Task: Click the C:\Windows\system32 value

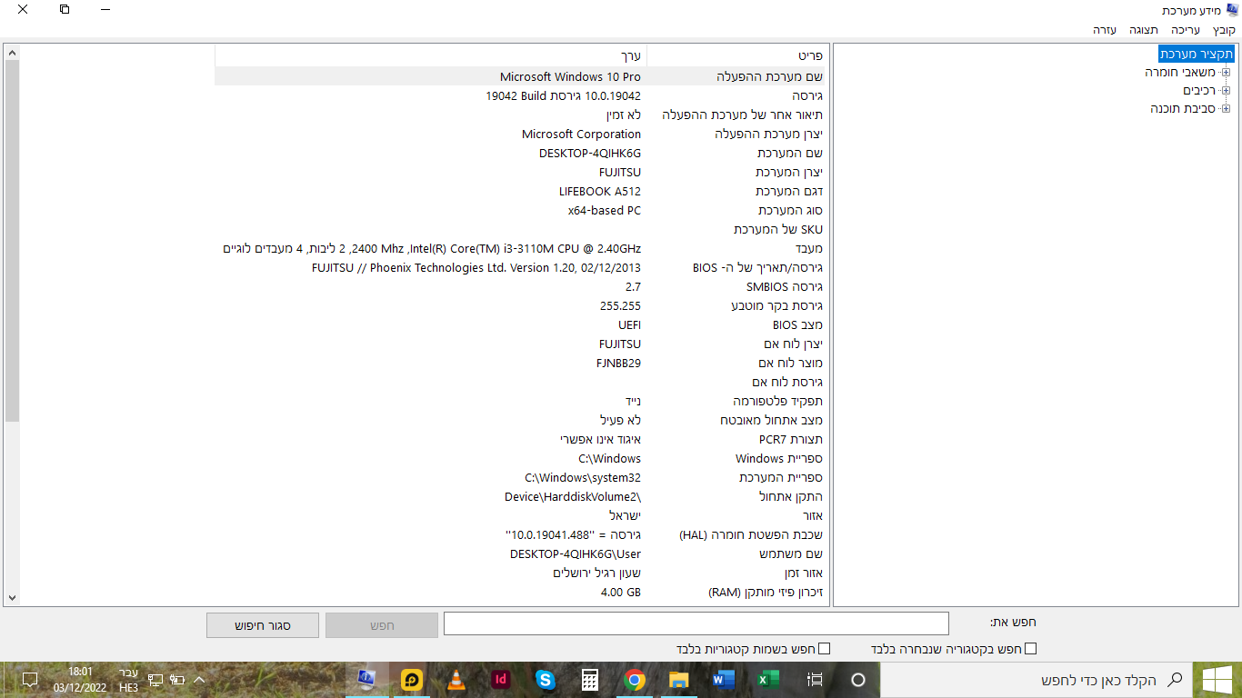Action: tap(583, 477)
